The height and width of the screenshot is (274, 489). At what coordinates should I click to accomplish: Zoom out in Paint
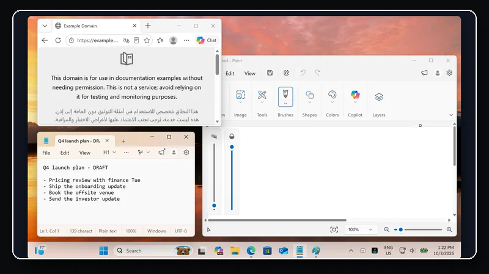coord(386,229)
